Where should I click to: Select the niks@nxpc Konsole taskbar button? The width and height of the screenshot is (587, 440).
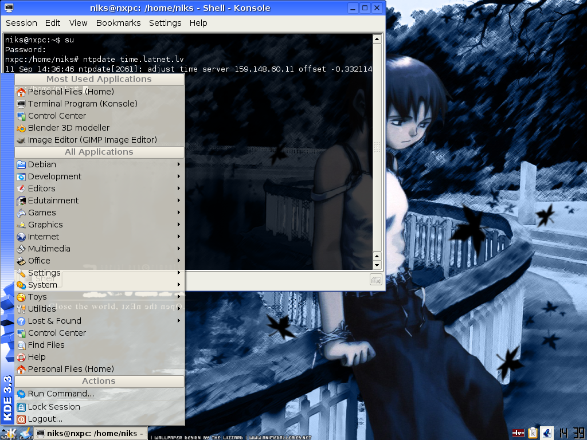tap(91, 433)
